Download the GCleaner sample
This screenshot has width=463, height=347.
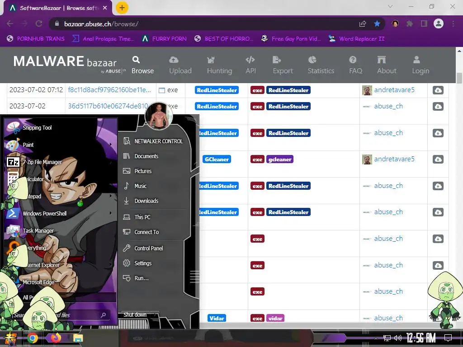[438, 159]
